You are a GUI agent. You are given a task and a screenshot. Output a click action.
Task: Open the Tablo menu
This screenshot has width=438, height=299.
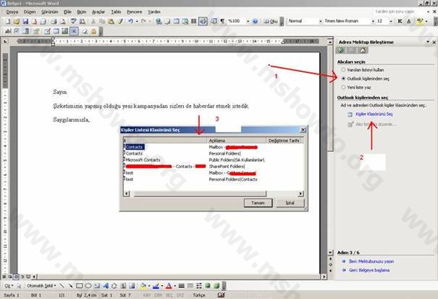point(116,12)
